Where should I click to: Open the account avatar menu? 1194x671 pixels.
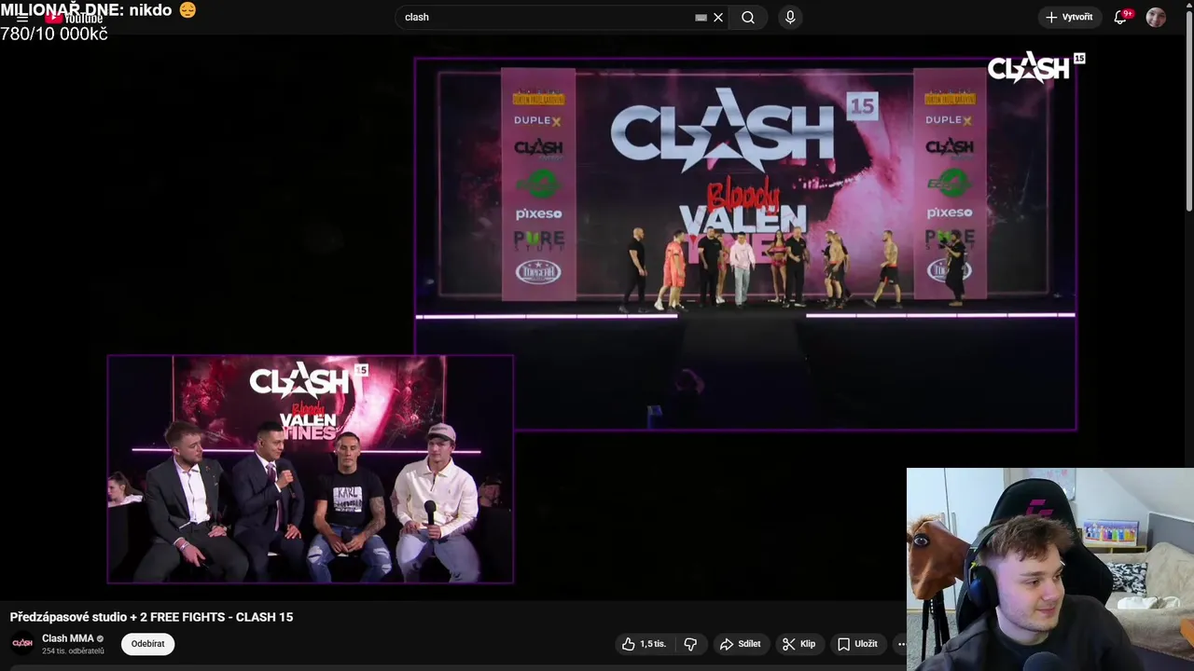tap(1156, 17)
